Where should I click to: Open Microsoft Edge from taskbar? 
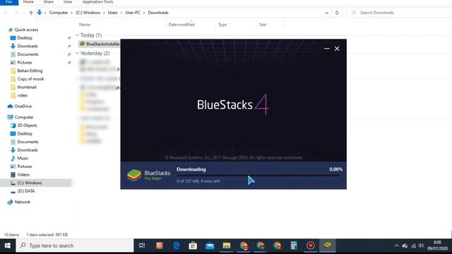pyautogui.click(x=176, y=246)
